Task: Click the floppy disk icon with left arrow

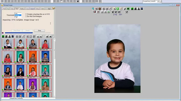Action: [116, 12]
